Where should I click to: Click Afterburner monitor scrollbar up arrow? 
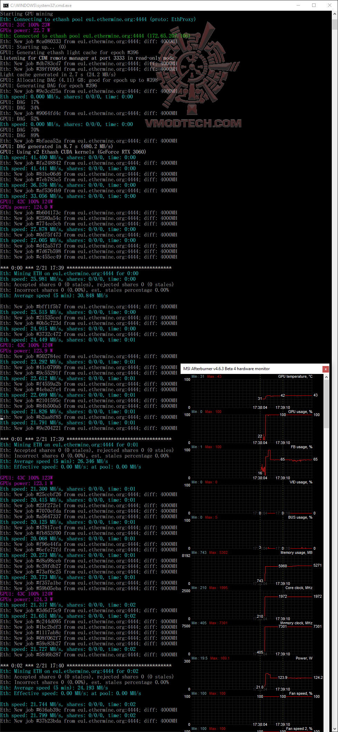tap(326, 377)
